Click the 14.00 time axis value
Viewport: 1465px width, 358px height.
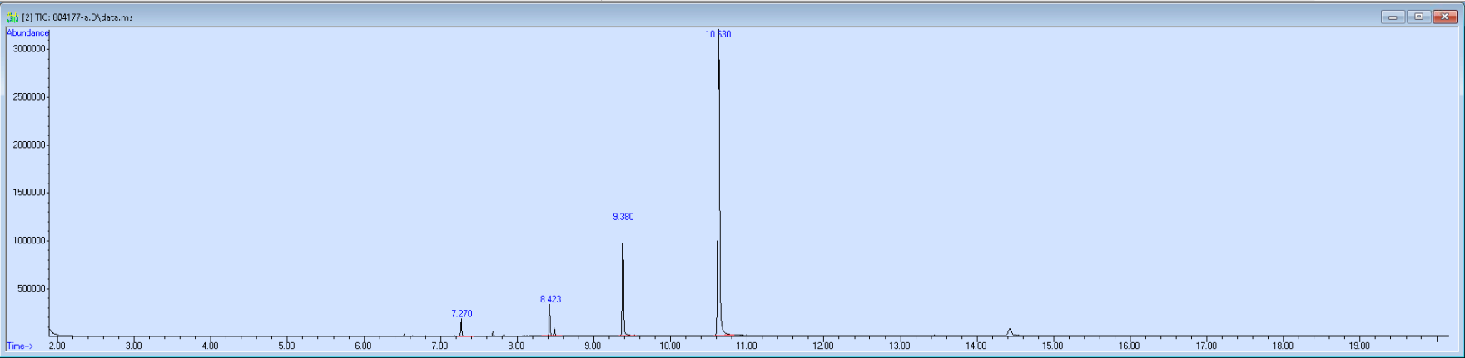976,346
